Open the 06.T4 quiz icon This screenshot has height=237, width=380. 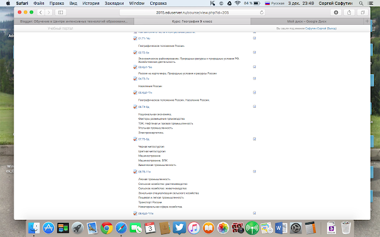[x=135, y=107]
